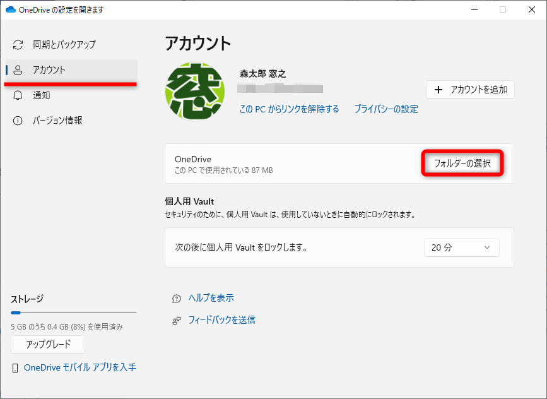Open the ヘルプを表示 link

[211, 297]
